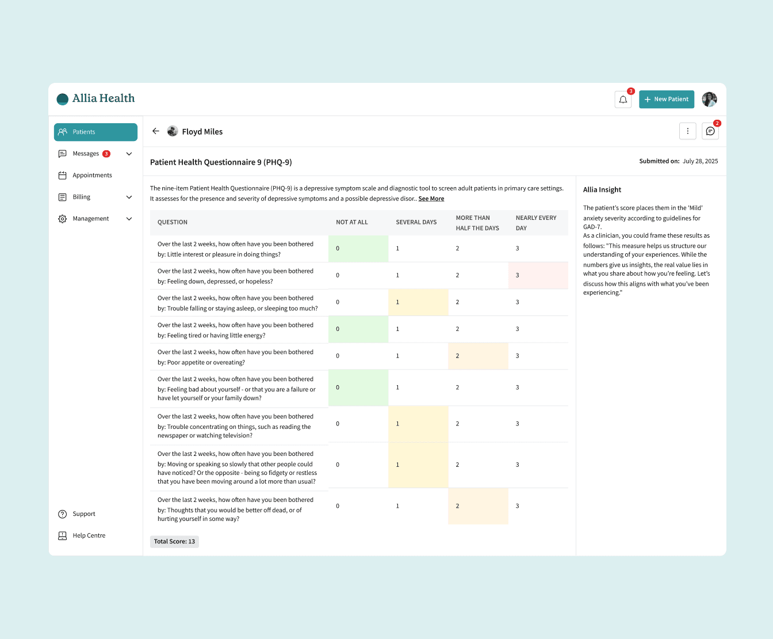Click the Billing document icon

coord(63,197)
